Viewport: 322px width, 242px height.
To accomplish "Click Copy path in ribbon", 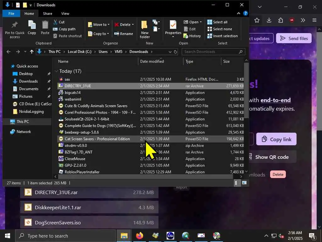I will pos(64,29).
